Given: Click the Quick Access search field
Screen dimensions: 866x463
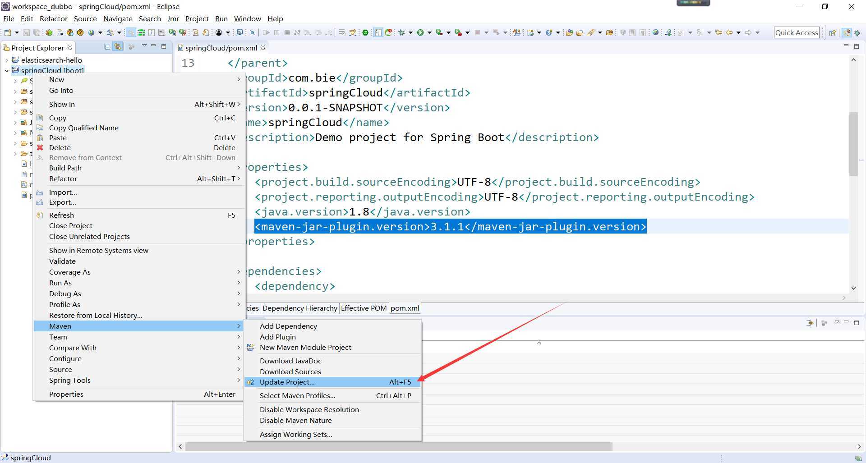Looking at the screenshot, I should point(797,32).
